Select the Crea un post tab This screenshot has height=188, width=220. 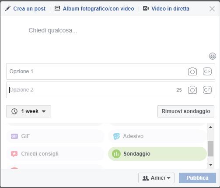(x=25, y=9)
